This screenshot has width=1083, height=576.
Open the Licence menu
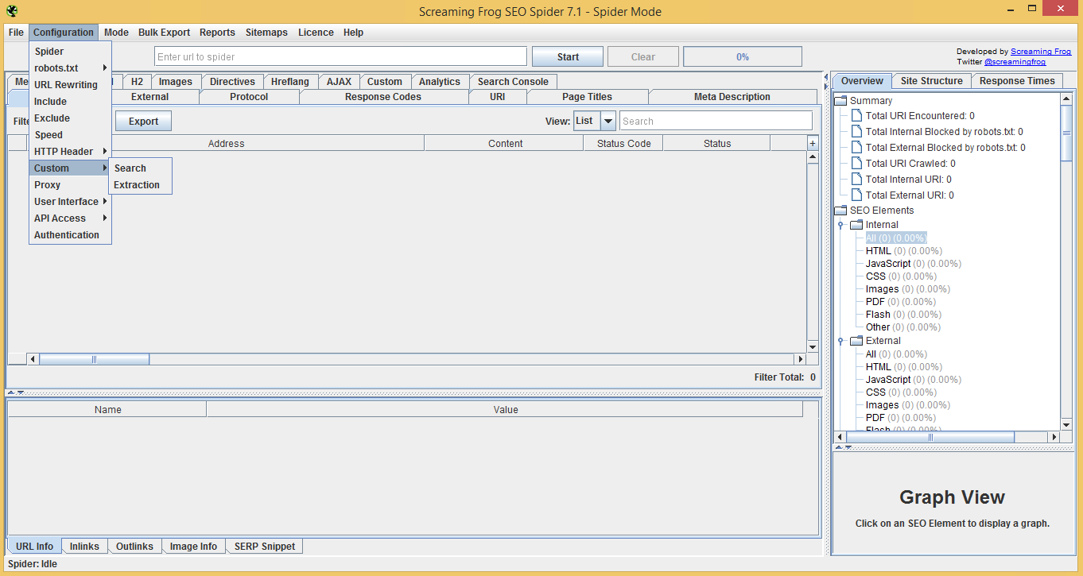[x=316, y=33]
